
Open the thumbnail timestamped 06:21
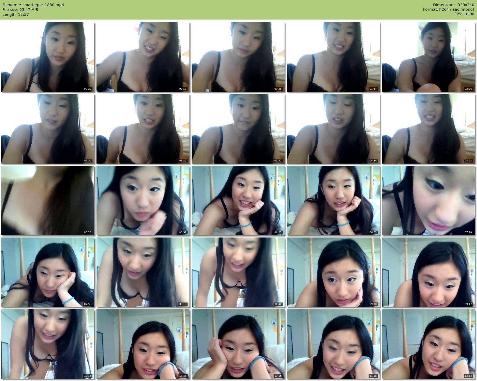pyautogui.click(x=238, y=201)
